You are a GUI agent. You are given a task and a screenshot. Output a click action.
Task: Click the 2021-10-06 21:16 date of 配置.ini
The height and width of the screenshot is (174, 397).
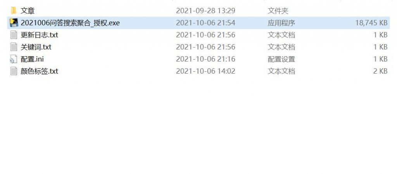pyautogui.click(x=205, y=59)
